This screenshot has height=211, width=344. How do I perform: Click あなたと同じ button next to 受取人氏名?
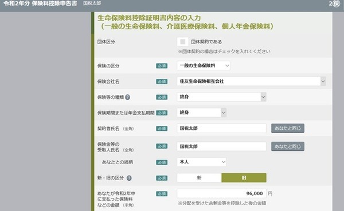click(x=288, y=146)
